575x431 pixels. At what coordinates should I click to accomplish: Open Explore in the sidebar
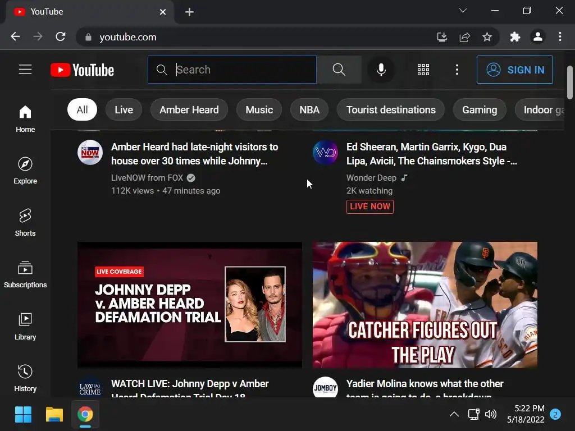click(25, 171)
